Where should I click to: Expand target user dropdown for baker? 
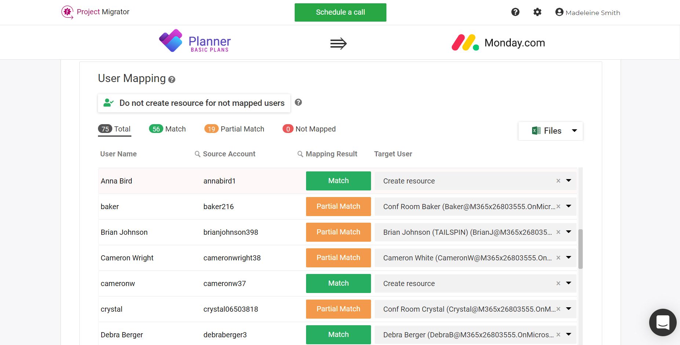568,206
